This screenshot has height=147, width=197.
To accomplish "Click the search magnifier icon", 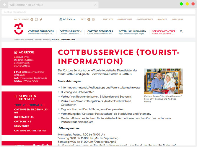I will (x=181, y=31).
